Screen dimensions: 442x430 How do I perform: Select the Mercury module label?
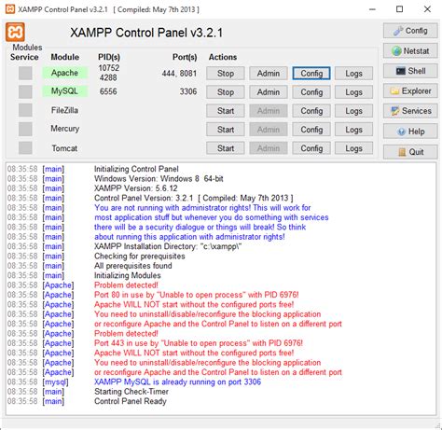coord(65,129)
